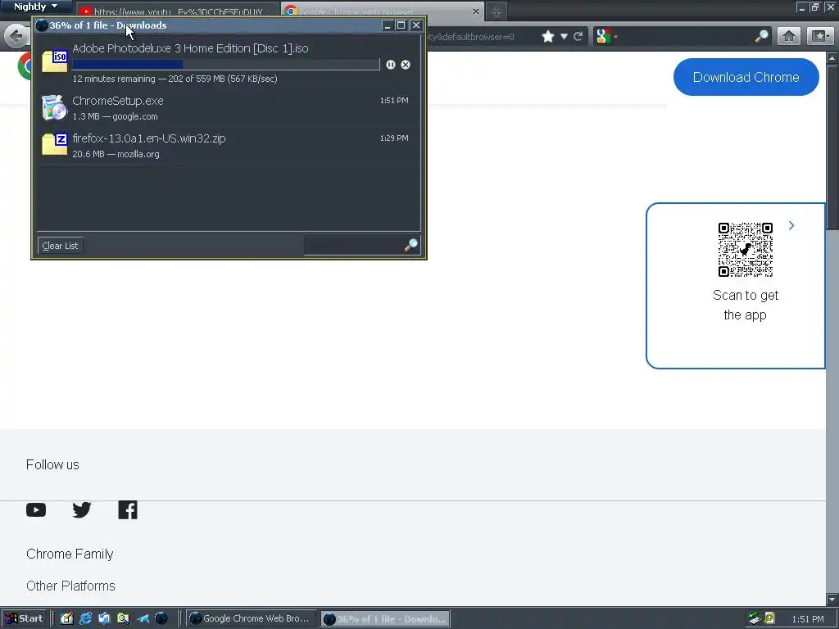839x629 pixels.
Task: Cancel the Adobe Photodeluxe ISO download
Action: coord(406,65)
